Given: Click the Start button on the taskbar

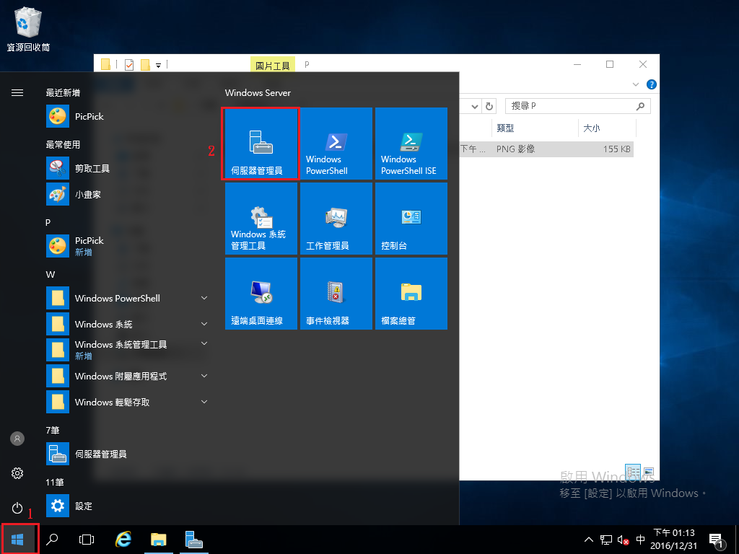Looking at the screenshot, I should point(17,539).
